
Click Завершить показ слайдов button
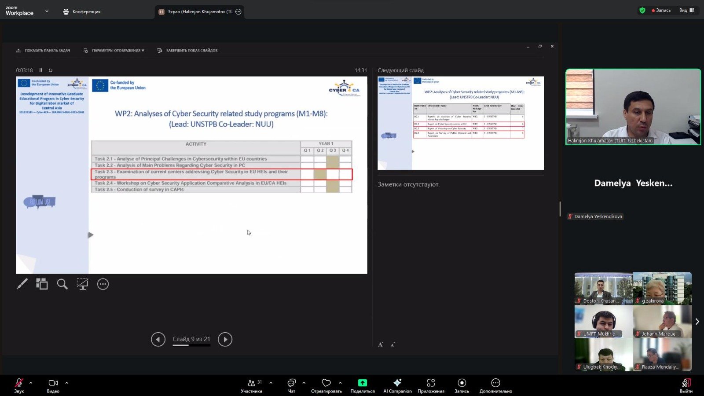[187, 51]
